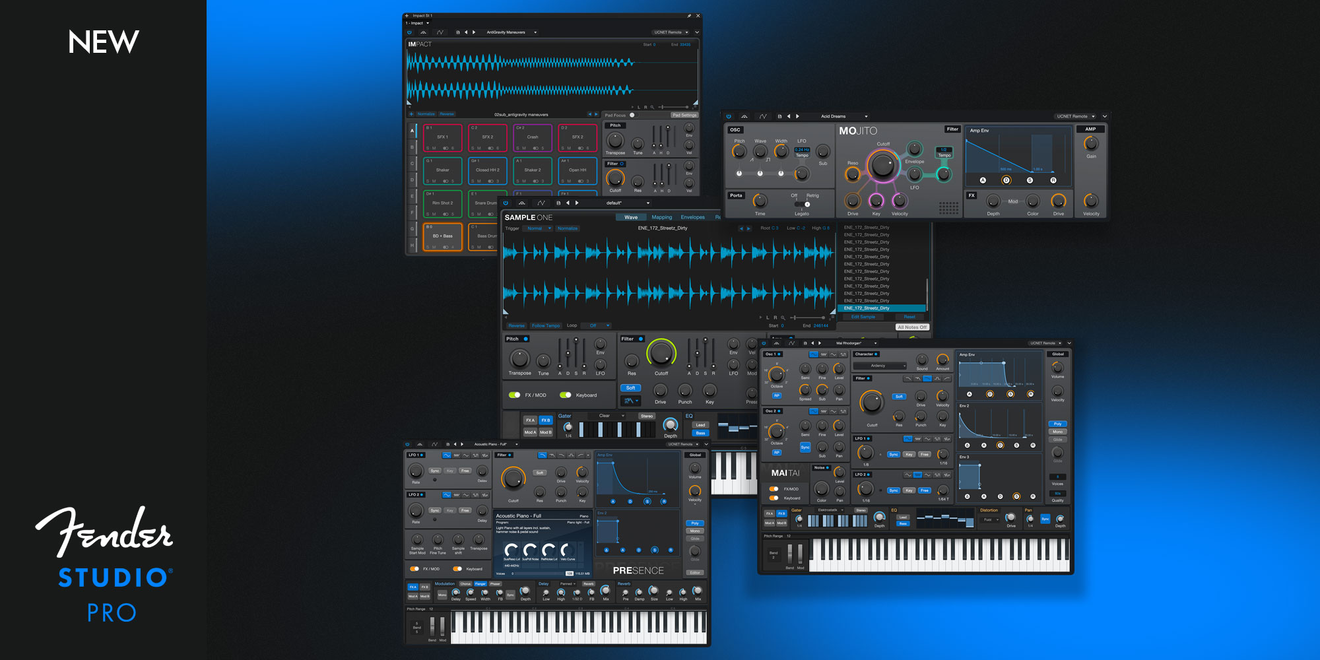Toggle the Pad Focus switch in Impact
This screenshot has width=1320, height=660.
[x=632, y=115]
